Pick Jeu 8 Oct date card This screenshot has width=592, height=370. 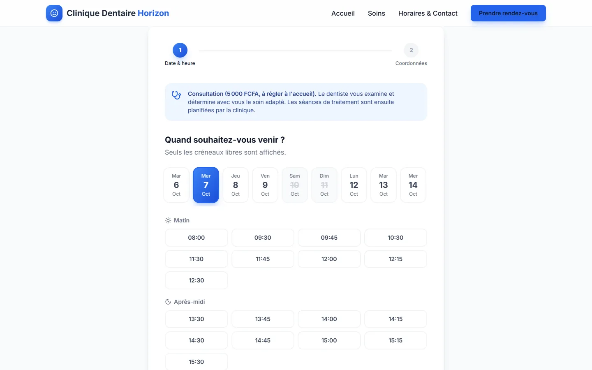pos(236,185)
